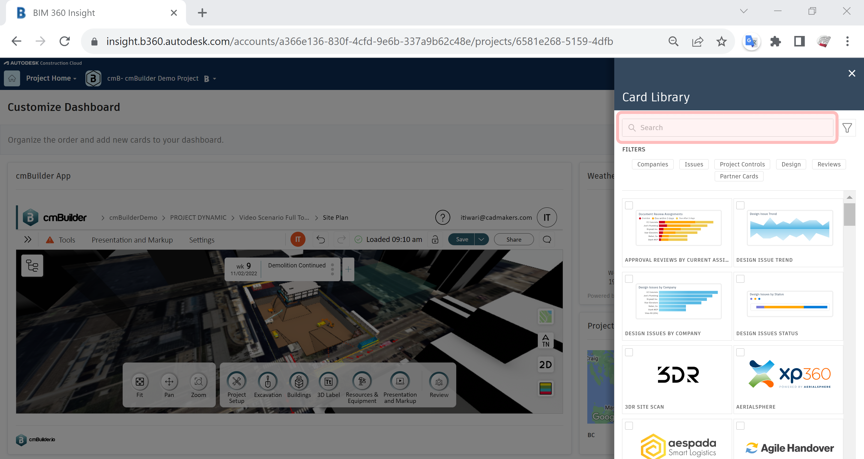Image resolution: width=864 pixels, height=459 pixels.
Task: Open the Card Library filter funnel
Action: pyautogui.click(x=848, y=127)
